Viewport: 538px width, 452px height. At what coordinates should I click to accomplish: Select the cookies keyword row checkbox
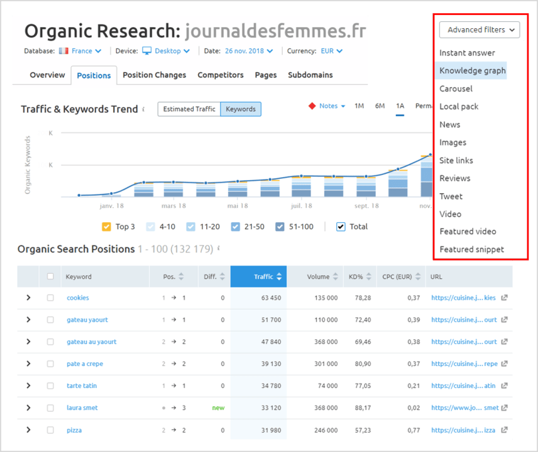click(x=50, y=298)
